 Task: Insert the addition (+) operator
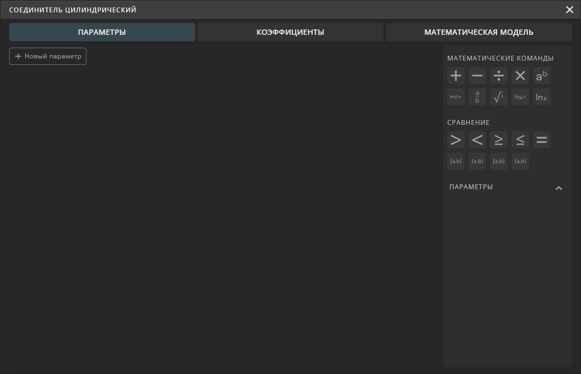[456, 76]
